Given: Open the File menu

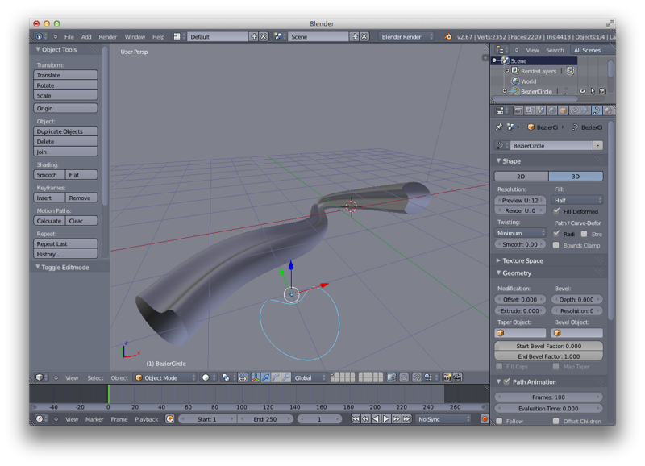Looking at the screenshot, I should 69,37.
